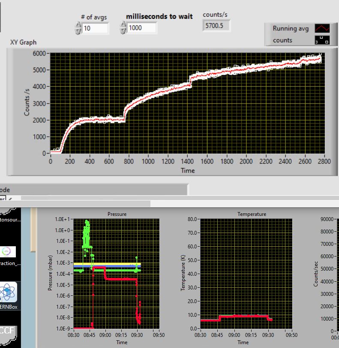Screen dimensions: 339x348
Task: Increase the milliseconds to wait value
Action: [123, 25]
